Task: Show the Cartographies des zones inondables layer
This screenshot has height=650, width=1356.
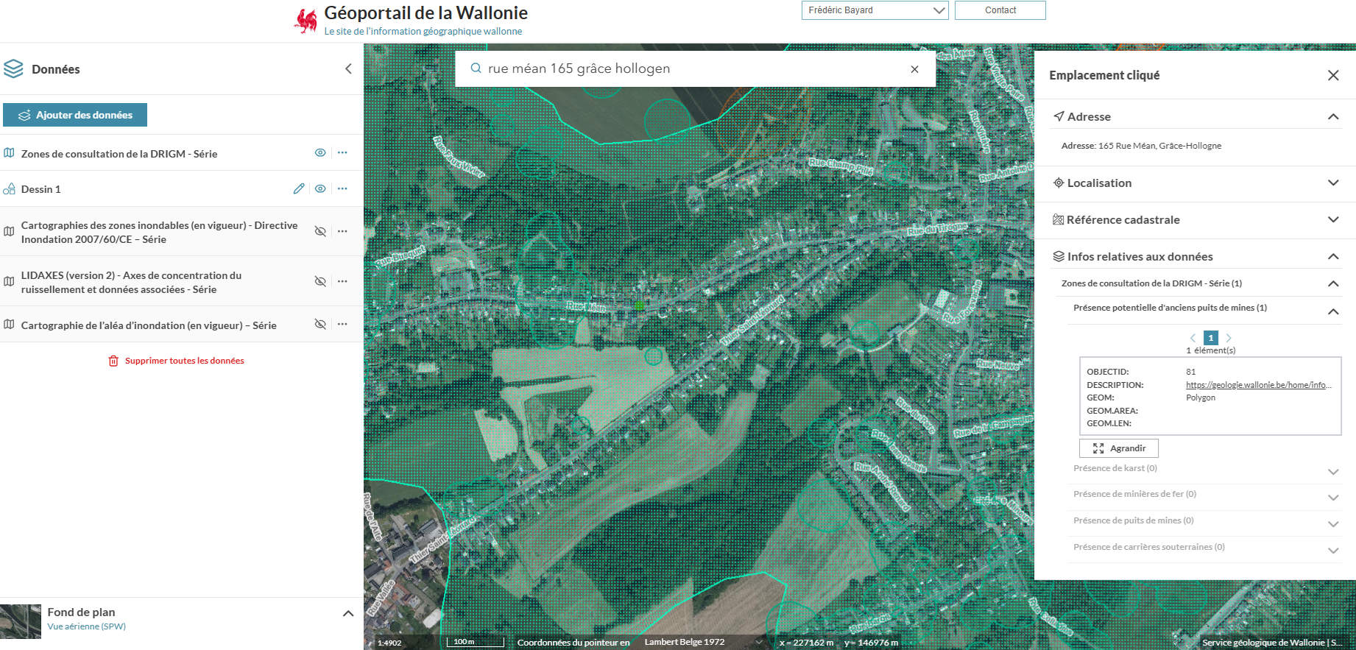Action: (x=320, y=231)
